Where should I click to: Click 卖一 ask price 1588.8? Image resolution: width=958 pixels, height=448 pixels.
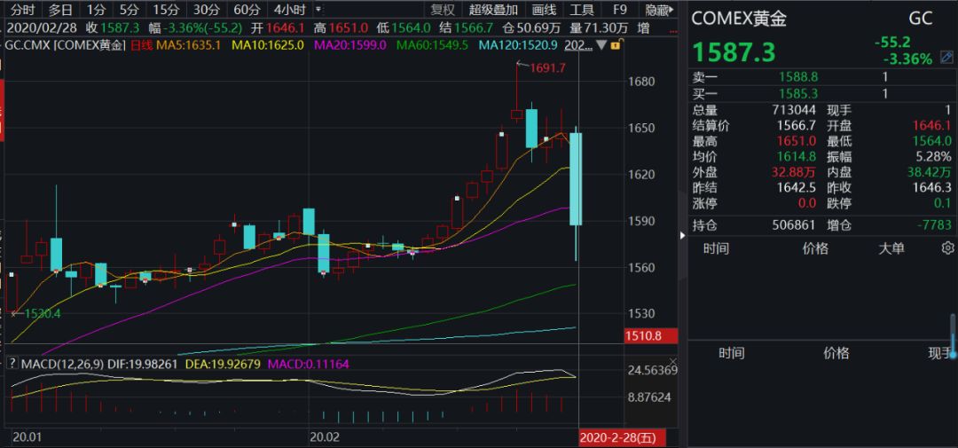(x=798, y=77)
